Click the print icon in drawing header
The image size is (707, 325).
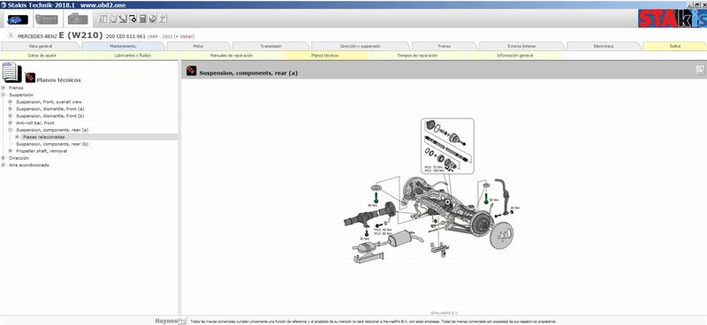pos(700,70)
